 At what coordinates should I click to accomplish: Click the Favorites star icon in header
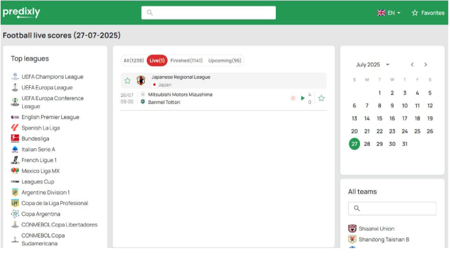coord(415,13)
